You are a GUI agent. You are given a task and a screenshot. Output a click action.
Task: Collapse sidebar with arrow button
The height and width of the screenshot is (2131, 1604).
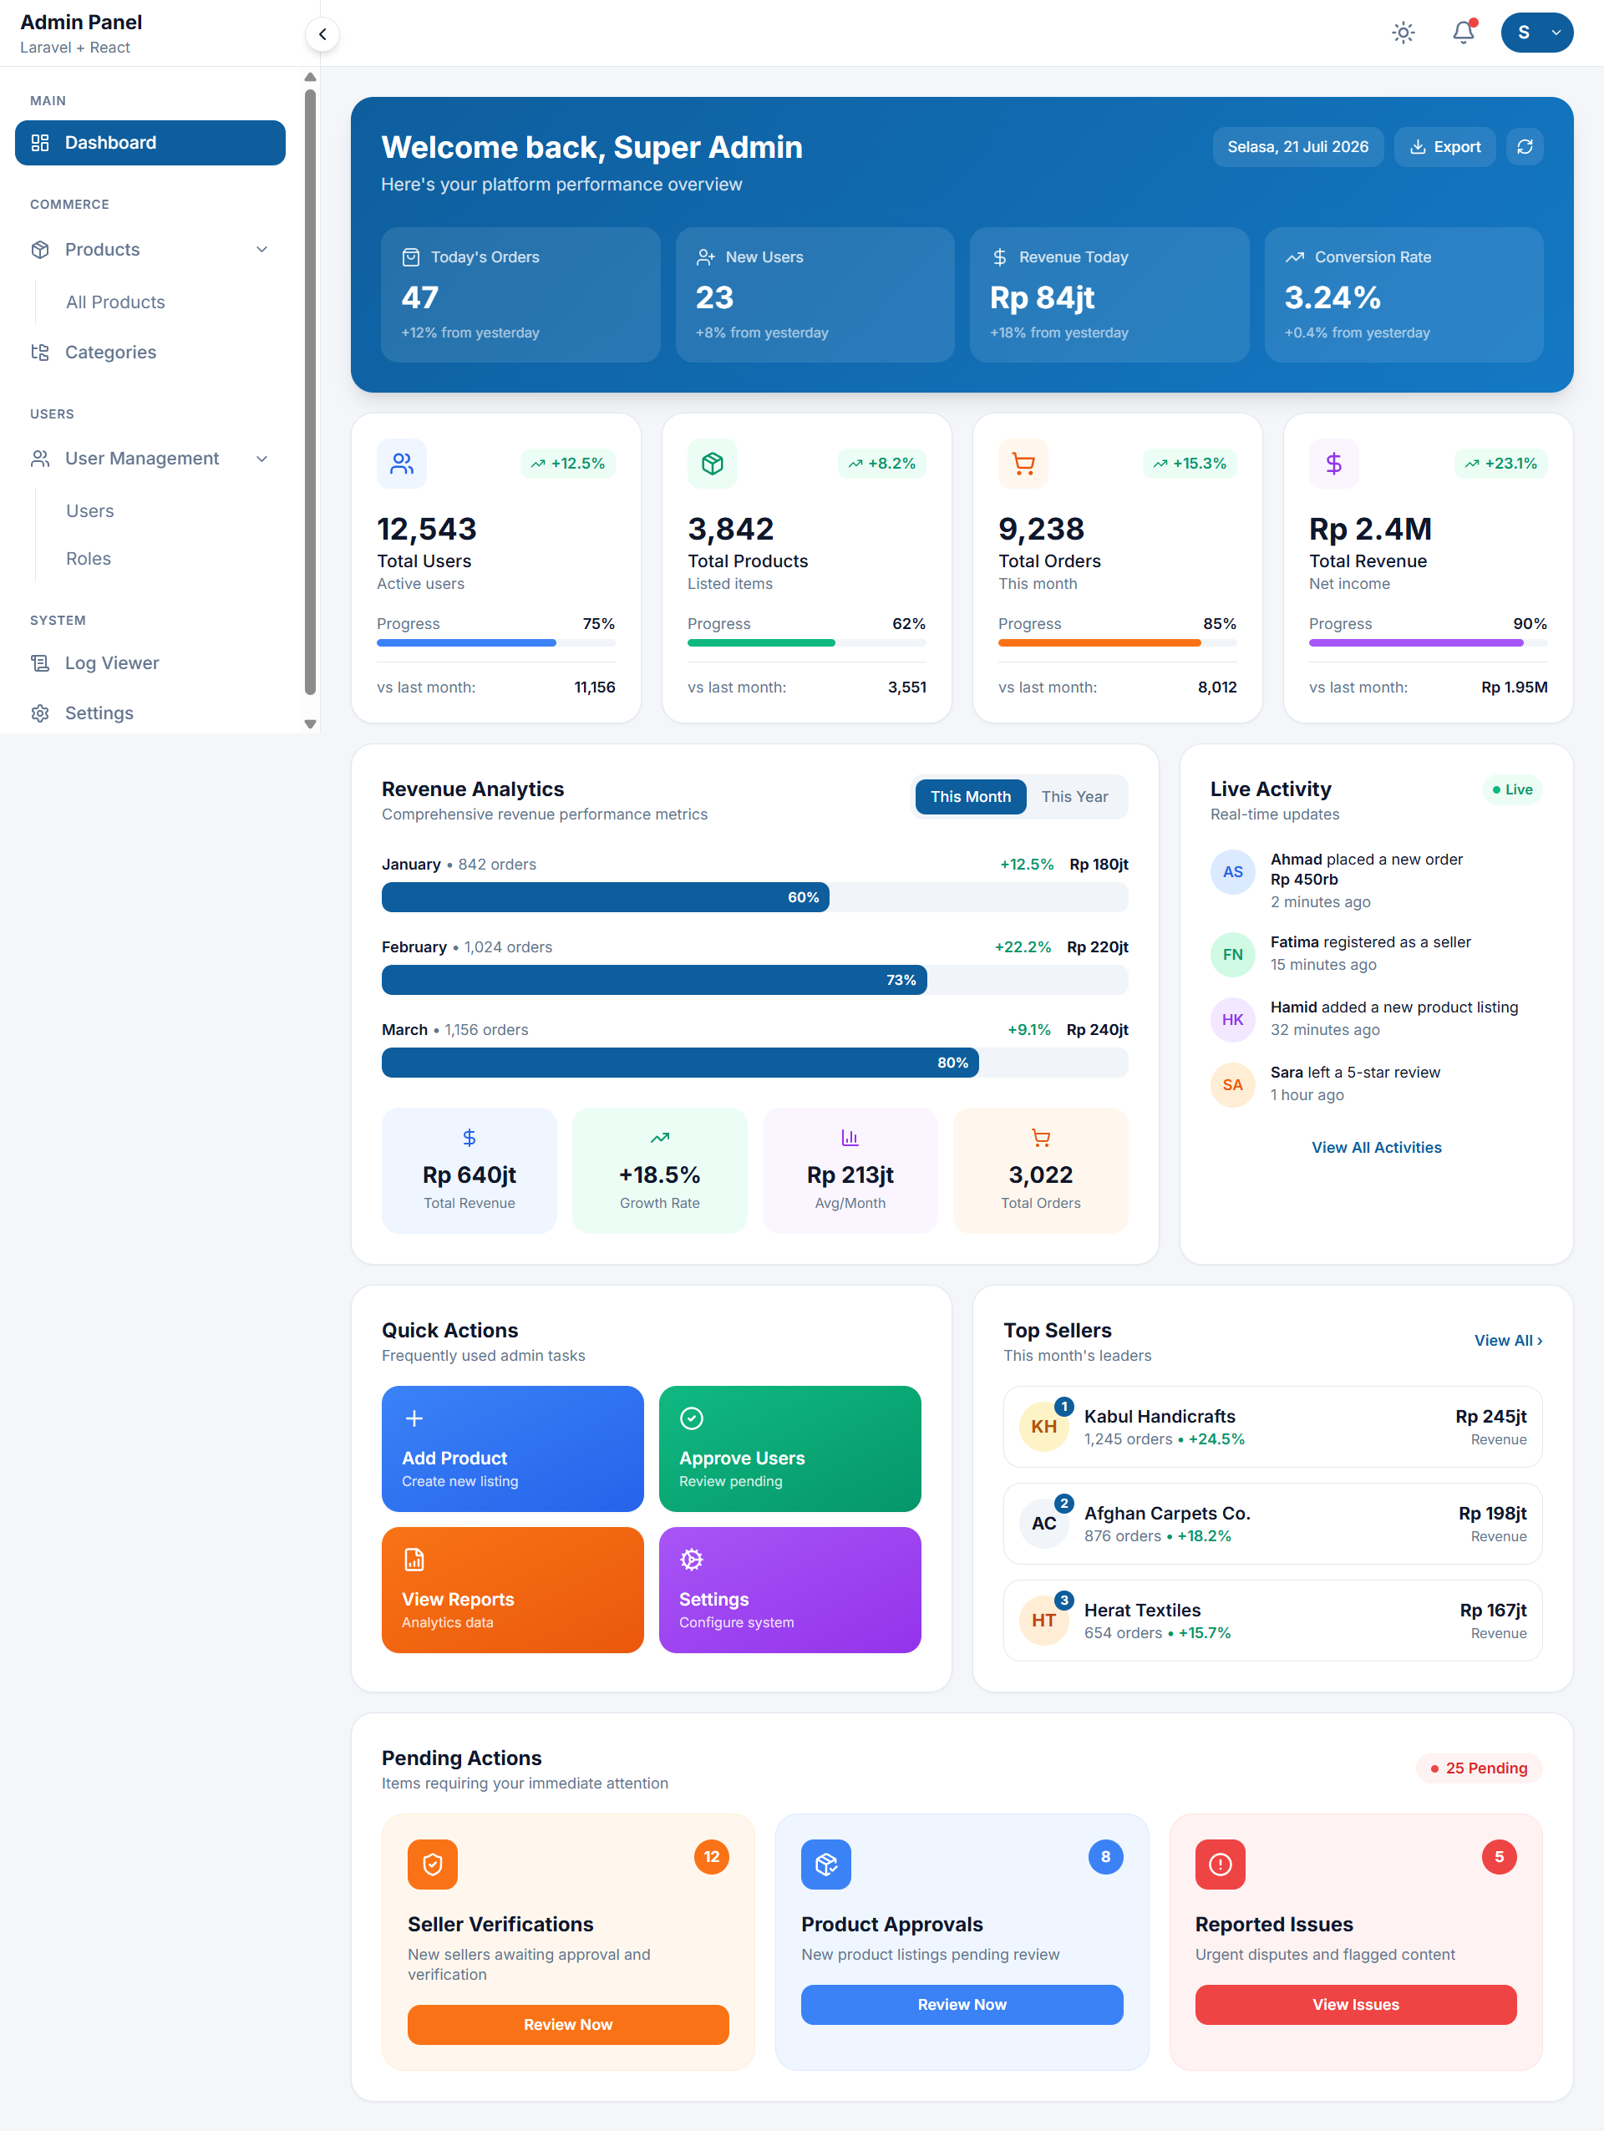(x=322, y=35)
